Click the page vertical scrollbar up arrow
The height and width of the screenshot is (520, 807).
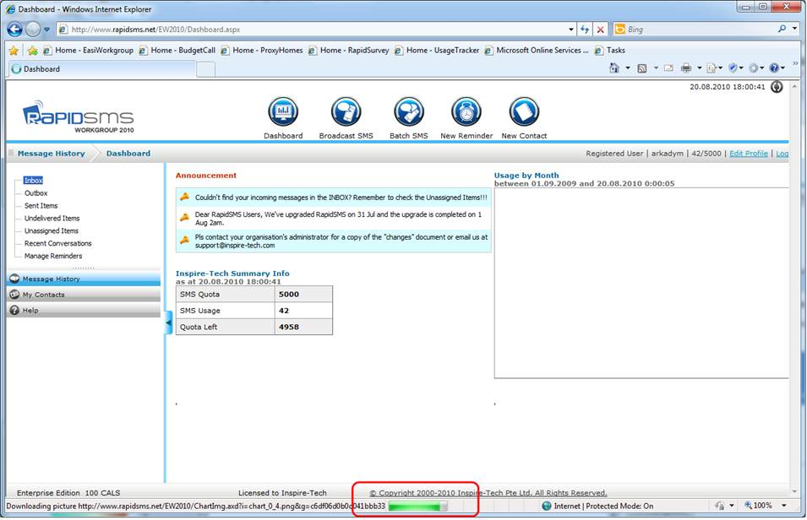[796, 85]
